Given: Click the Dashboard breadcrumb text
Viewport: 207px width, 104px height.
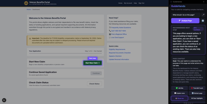Looking at the screenshot, I should tap(36, 10).
